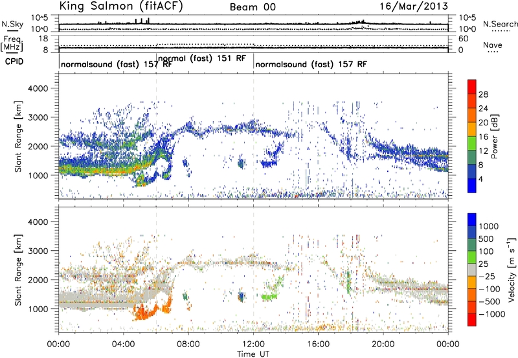Image resolution: width=518 pixels, height=358 pixels.
Task: Click the 'Beam 00' label
Action: tap(253, 7)
